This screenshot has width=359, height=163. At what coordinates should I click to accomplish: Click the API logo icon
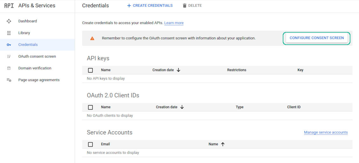pos(9,6)
